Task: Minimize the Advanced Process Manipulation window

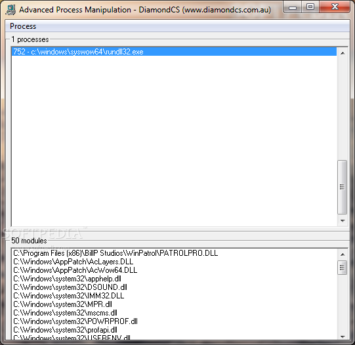Action: pyautogui.click(x=293, y=7)
